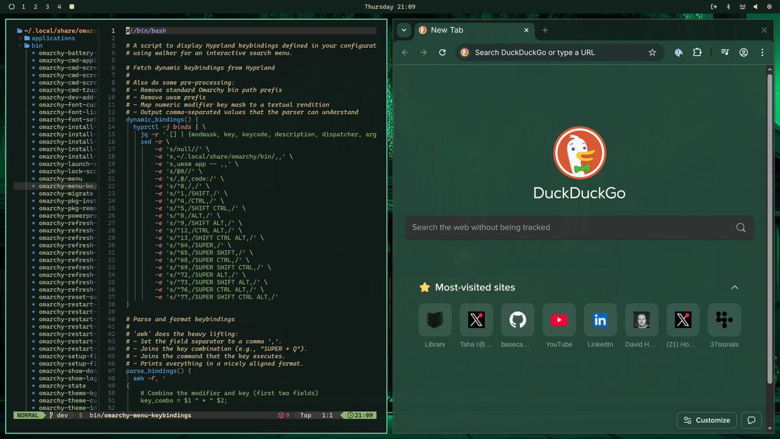Open the media control toolbar icon
This screenshot has height=439, width=780.
[x=725, y=53]
